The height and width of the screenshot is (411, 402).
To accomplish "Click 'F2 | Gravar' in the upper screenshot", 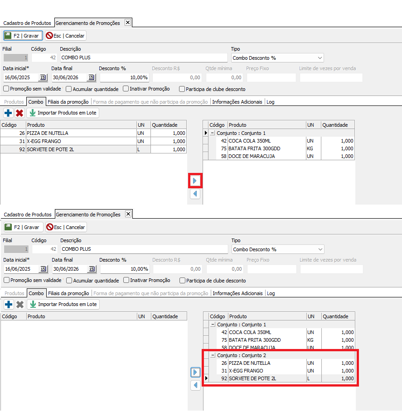I will (23, 35).
